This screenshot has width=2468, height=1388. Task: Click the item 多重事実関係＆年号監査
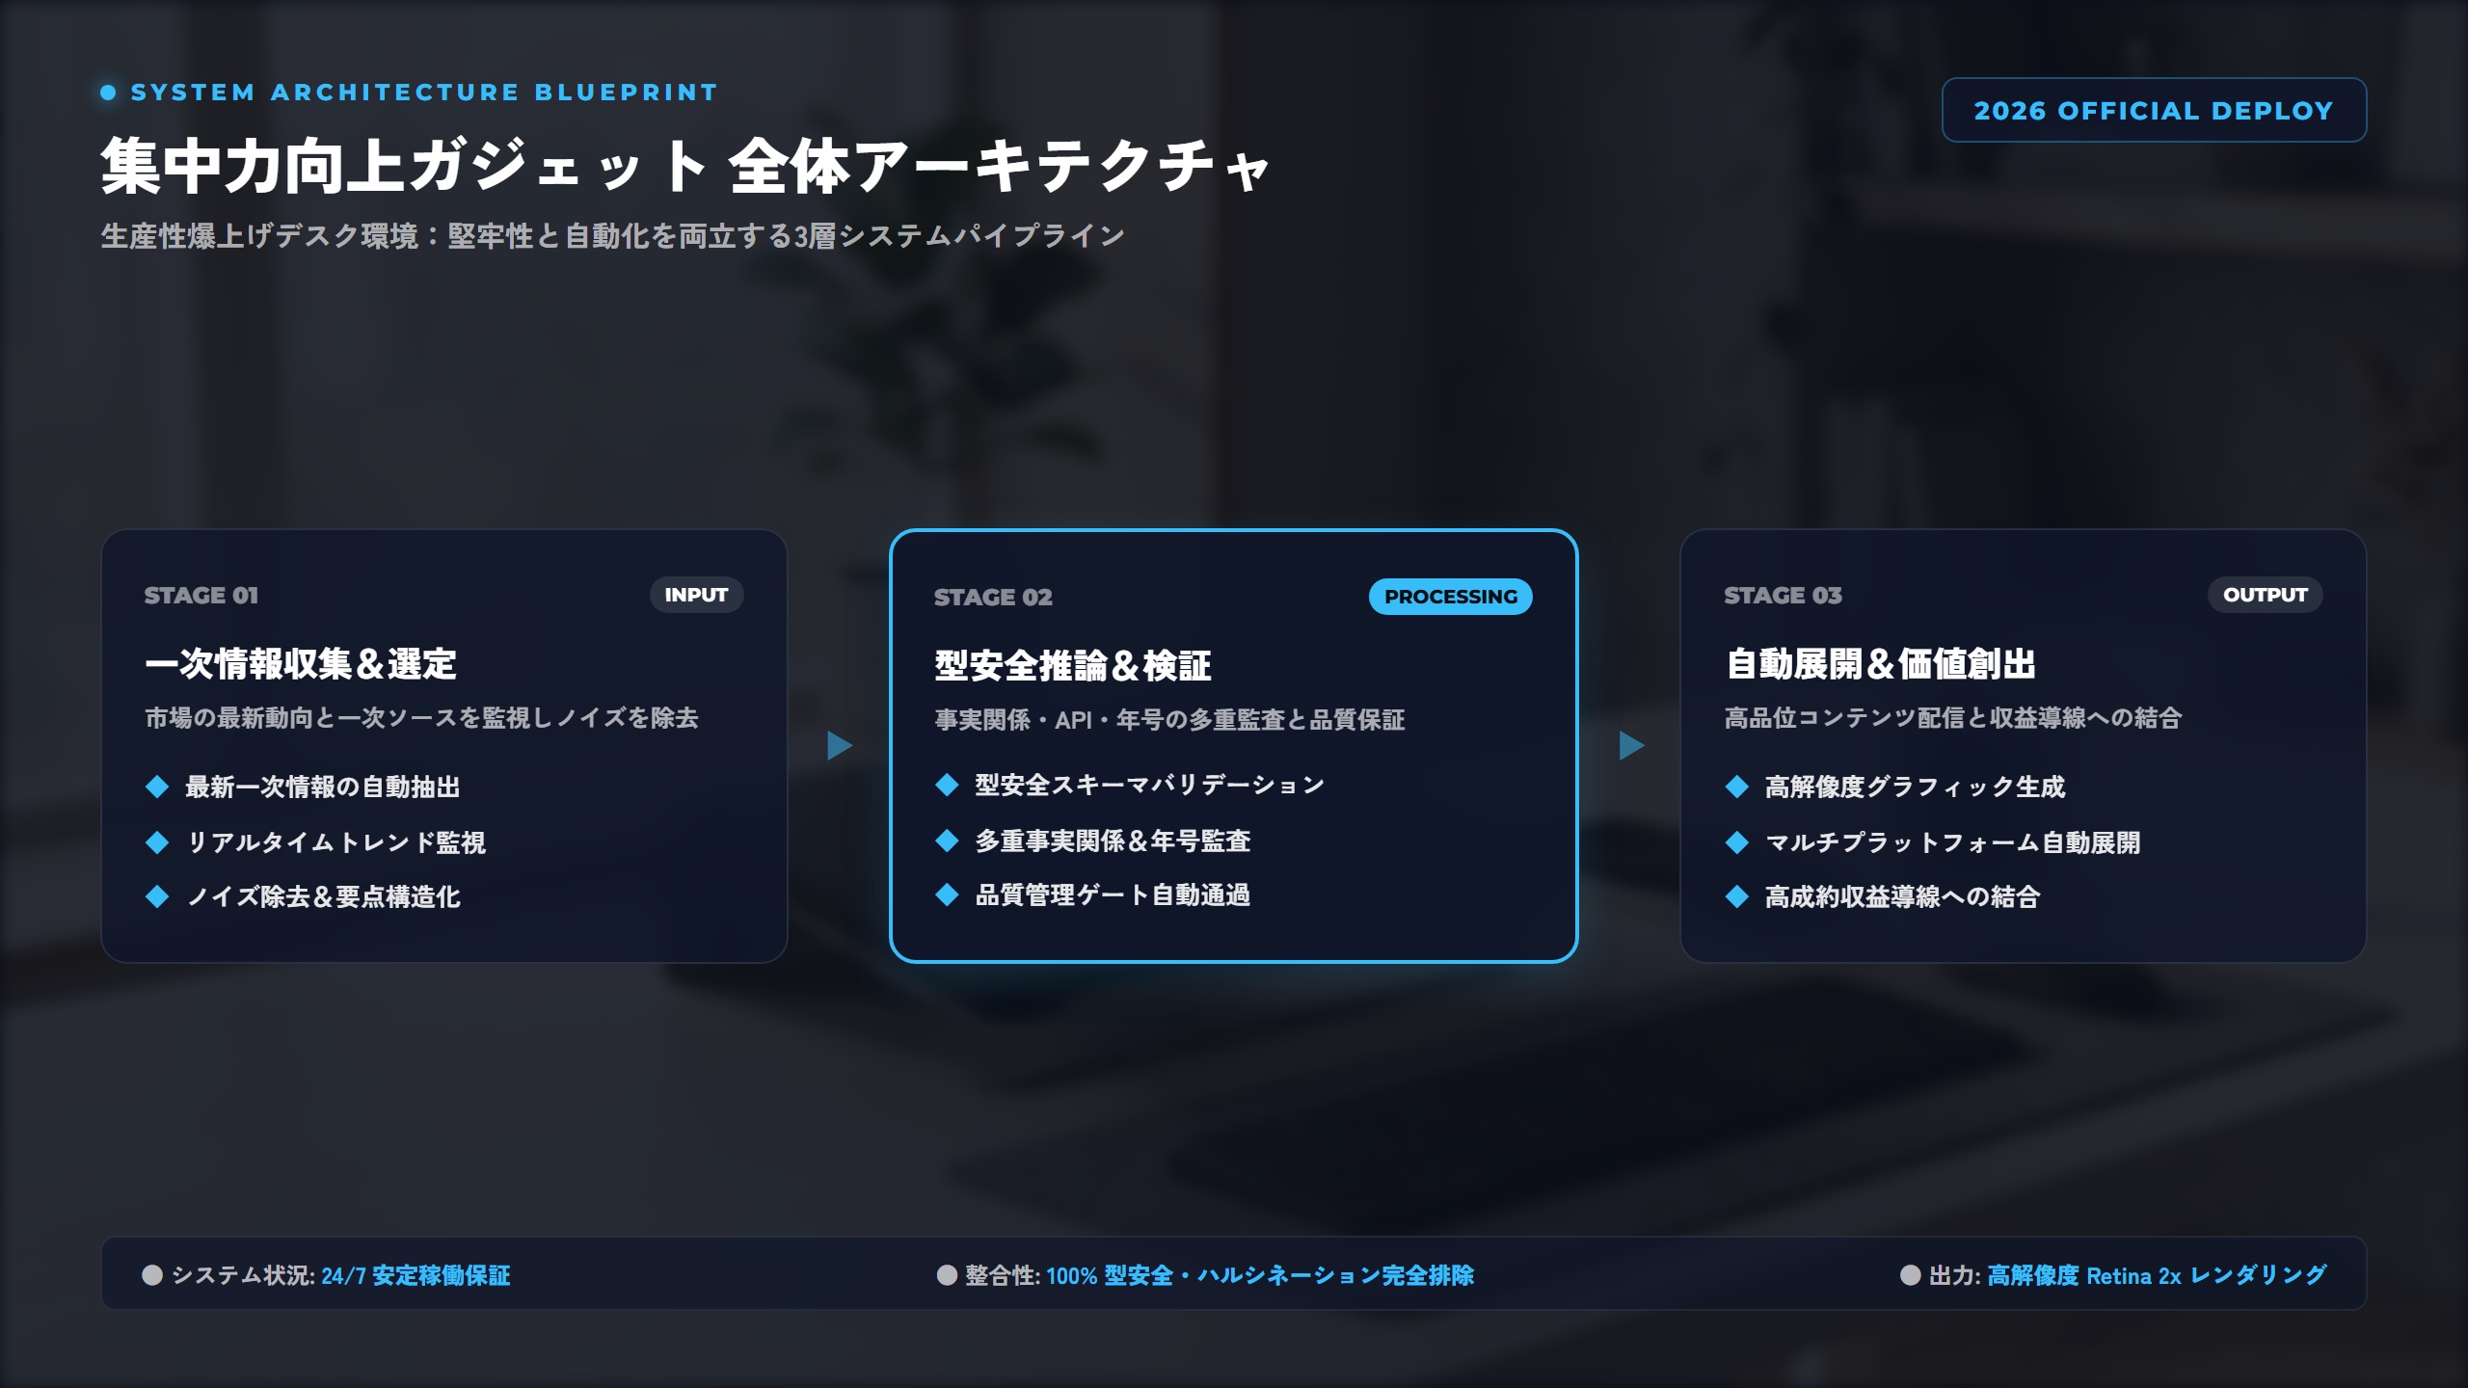click(x=1113, y=841)
